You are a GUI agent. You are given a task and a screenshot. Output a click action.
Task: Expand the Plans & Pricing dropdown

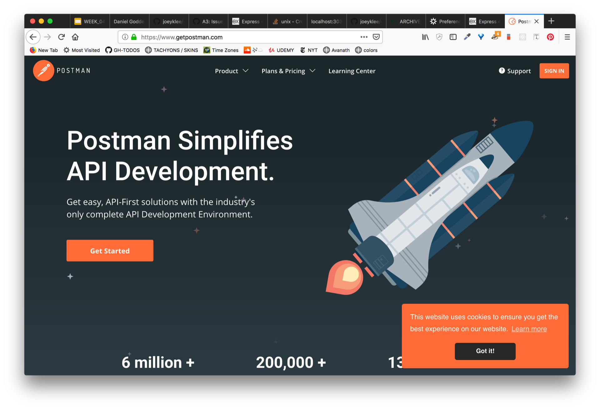click(x=288, y=71)
